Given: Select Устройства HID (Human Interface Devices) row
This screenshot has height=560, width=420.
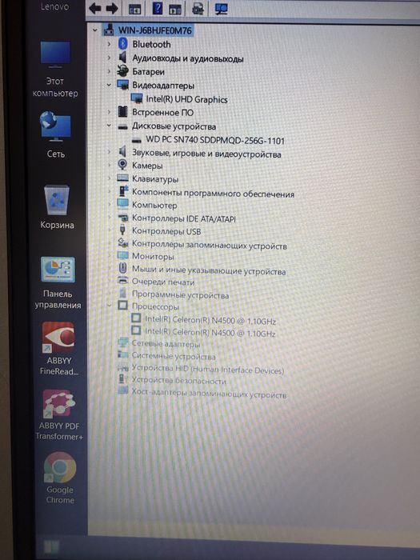Looking at the screenshot, I should coord(208,370).
